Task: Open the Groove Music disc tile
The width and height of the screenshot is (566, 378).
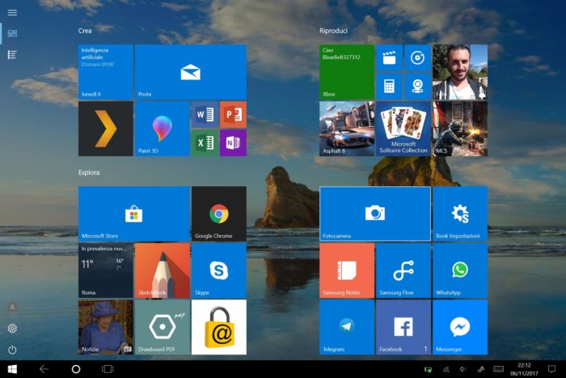Action: coord(418,57)
